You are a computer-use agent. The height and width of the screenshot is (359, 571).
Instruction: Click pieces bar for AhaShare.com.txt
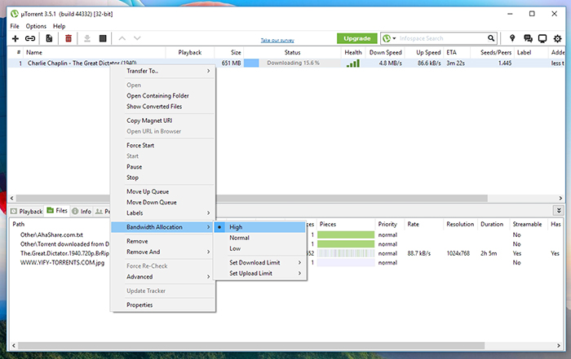tap(346, 234)
